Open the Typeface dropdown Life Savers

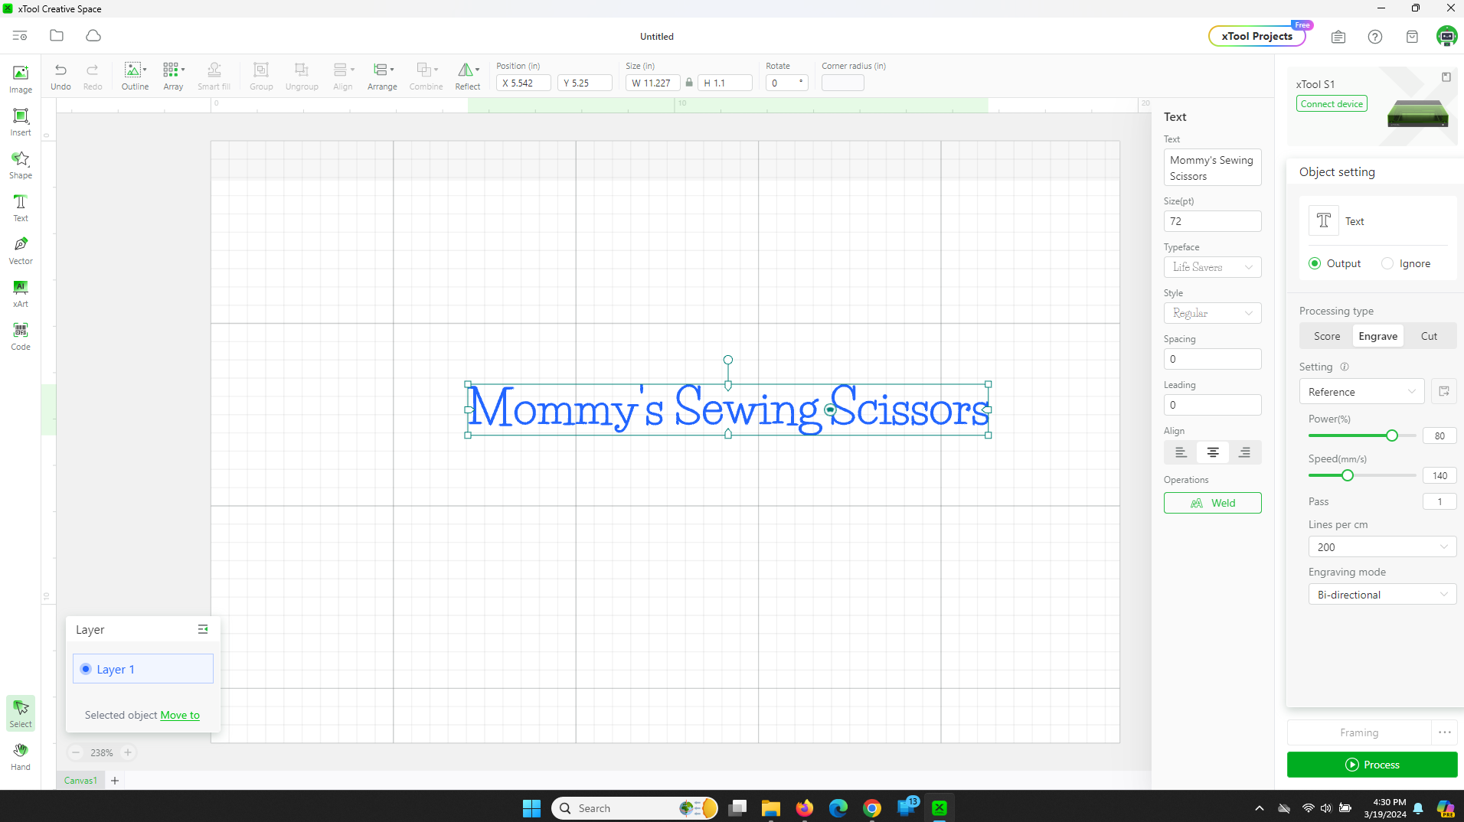1212,267
